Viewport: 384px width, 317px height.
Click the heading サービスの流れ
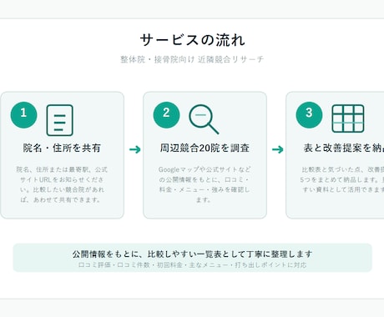[x=193, y=40]
